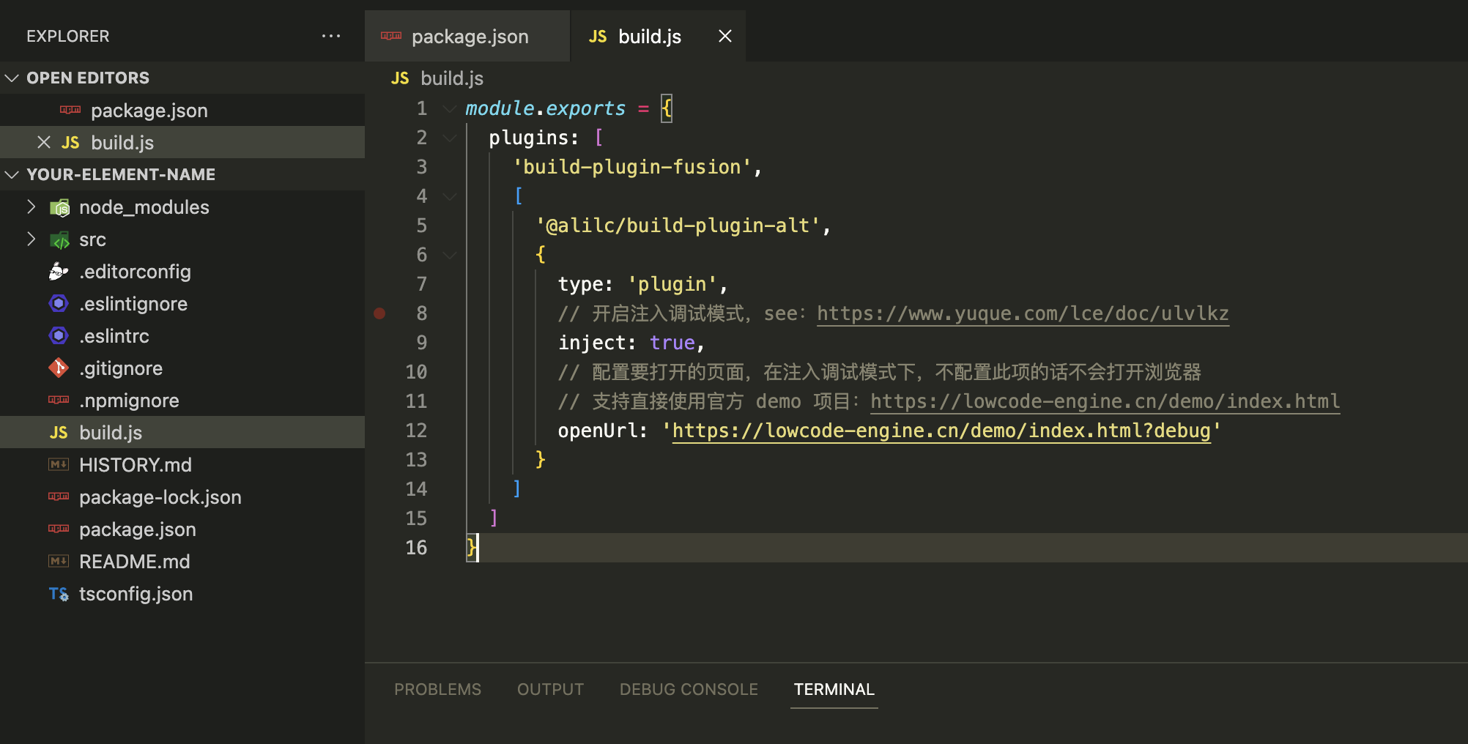Click the npm icon on the package.json tab

pos(391,36)
